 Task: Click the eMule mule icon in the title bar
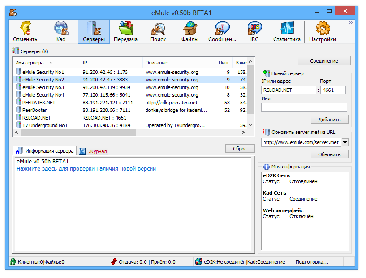(x=13, y=13)
